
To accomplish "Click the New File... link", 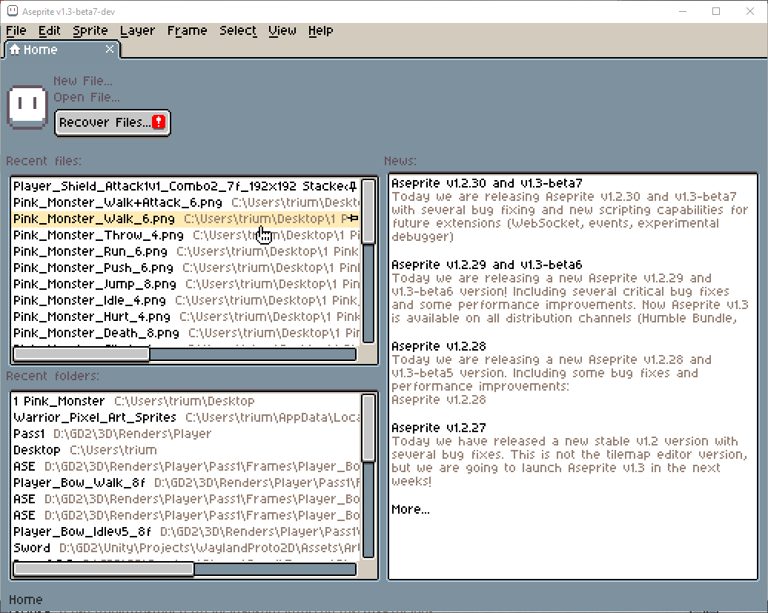I will (83, 81).
